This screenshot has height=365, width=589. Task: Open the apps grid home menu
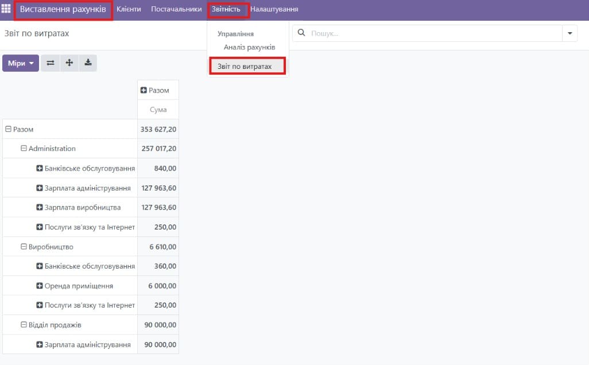(6, 8)
